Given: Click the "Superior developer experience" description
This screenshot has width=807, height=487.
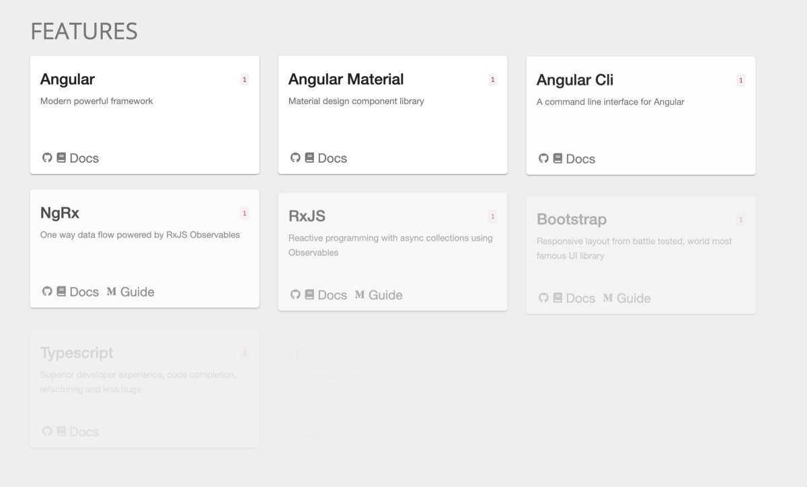Looking at the screenshot, I should [x=138, y=381].
